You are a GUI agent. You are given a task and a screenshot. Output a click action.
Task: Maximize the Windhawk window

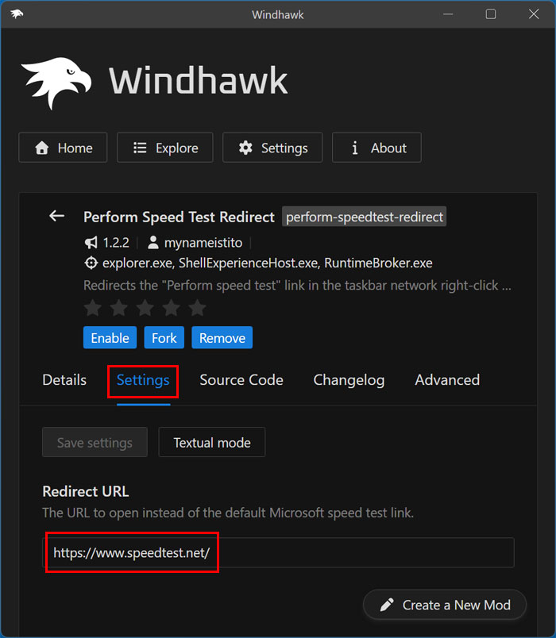pyautogui.click(x=491, y=14)
